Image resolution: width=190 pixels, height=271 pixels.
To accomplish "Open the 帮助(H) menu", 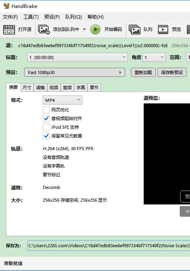I will tap(95, 17).
